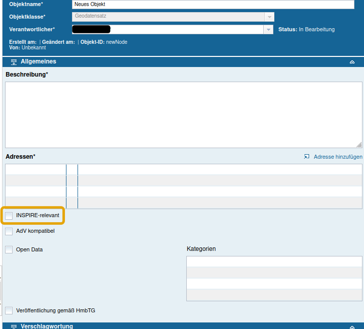The height and width of the screenshot is (329, 364).
Task: Click the Adresse hinzufügen link
Action: 338,157
